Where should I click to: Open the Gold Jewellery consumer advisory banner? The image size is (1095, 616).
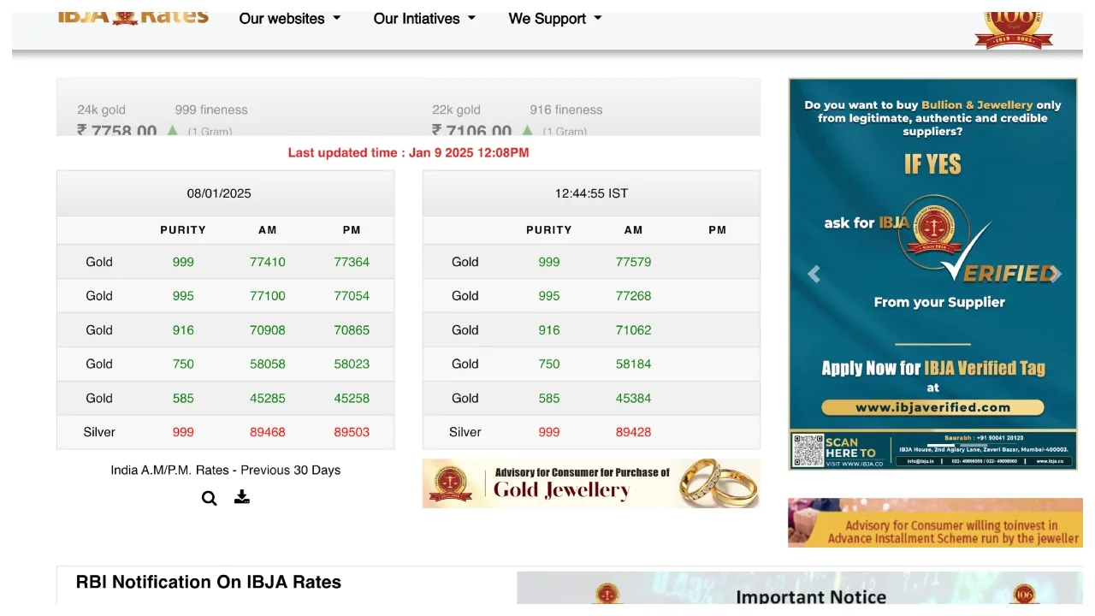(x=591, y=483)
